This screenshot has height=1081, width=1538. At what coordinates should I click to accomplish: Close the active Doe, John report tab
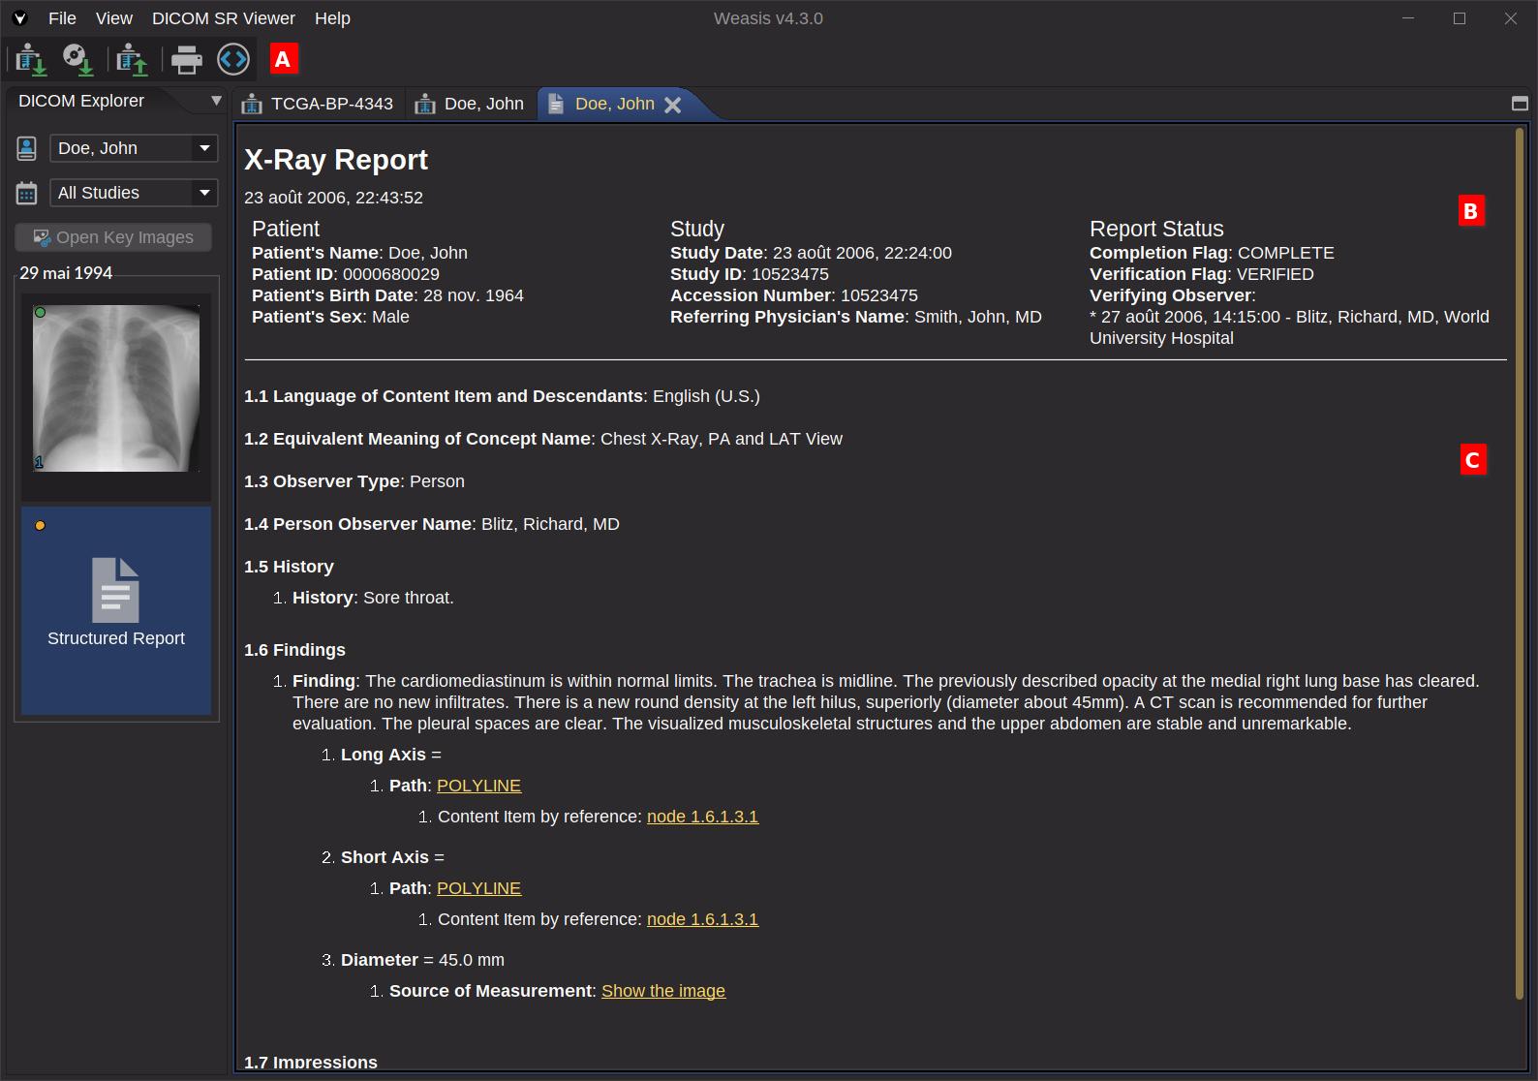coord(673,105)
